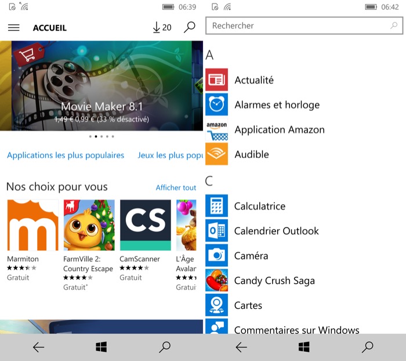Click the CamScanner app name
This screenshot has width=406, height=361.
(x=140, y=259)
